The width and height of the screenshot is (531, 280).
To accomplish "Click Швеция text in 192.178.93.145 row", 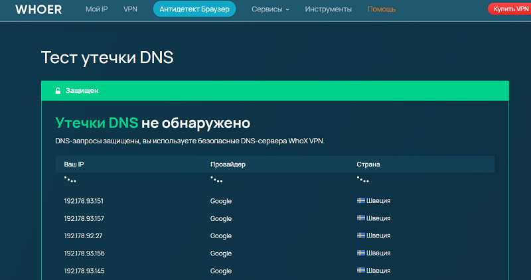I will click(x=378, y=271).
